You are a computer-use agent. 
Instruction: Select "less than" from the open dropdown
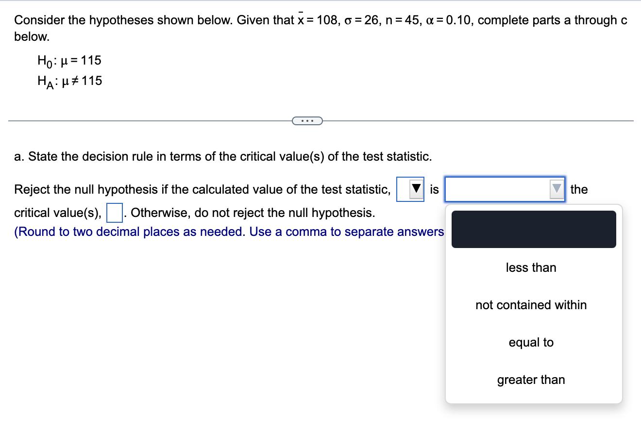point(531,267)
